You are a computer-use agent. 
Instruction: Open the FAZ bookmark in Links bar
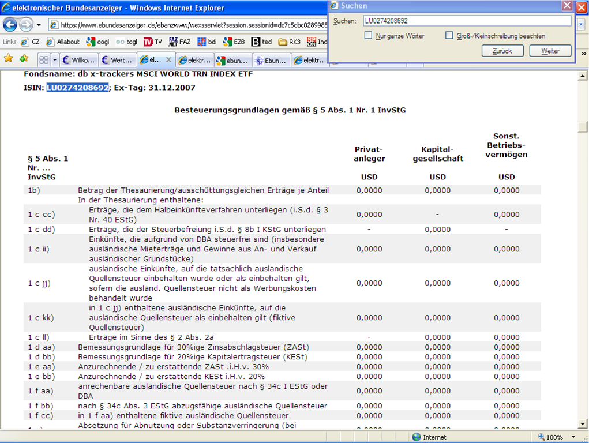pyautogui.click(x=179, y=42)
